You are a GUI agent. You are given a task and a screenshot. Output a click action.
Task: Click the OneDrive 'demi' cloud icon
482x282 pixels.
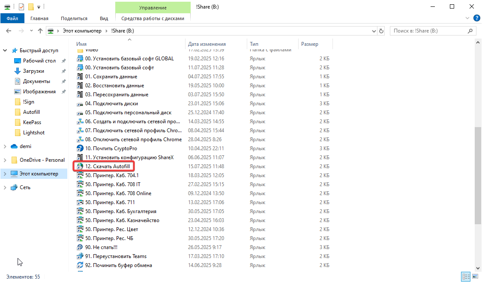pyautogui.click(x=15, y=146)
